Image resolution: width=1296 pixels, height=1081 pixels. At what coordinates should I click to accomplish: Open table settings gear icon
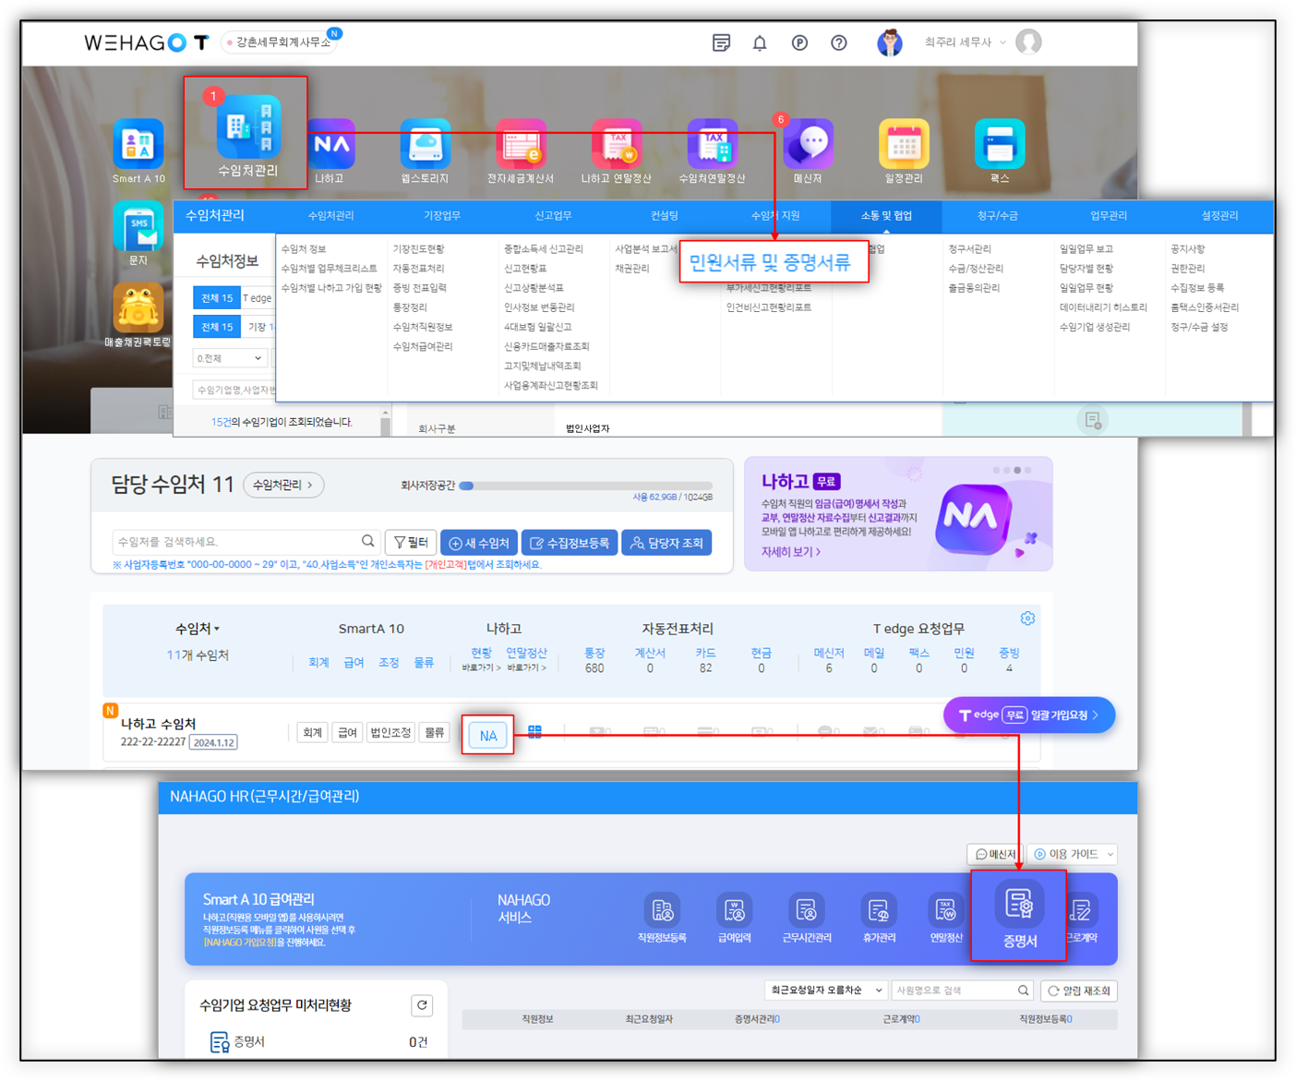[x=1027, y=619]
